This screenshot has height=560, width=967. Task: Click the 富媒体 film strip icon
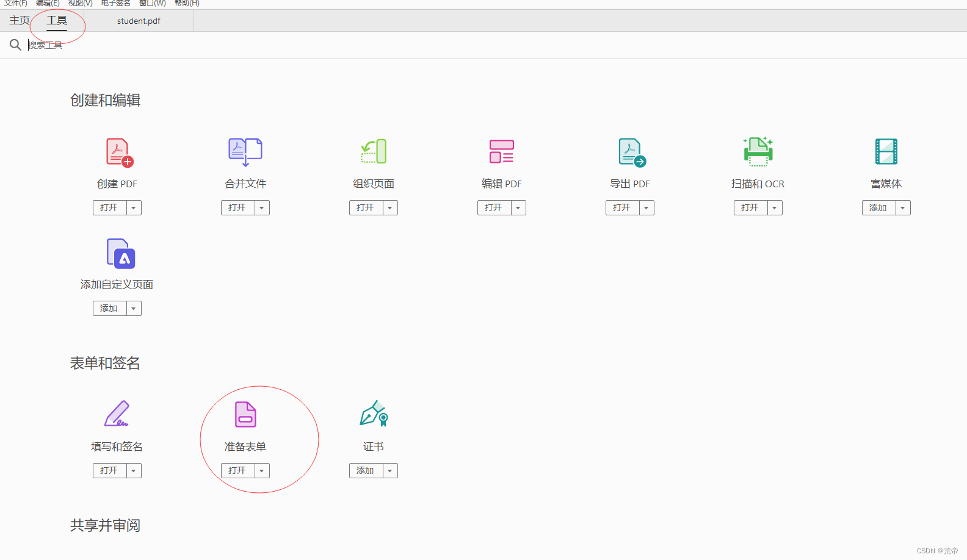point(886,151)
